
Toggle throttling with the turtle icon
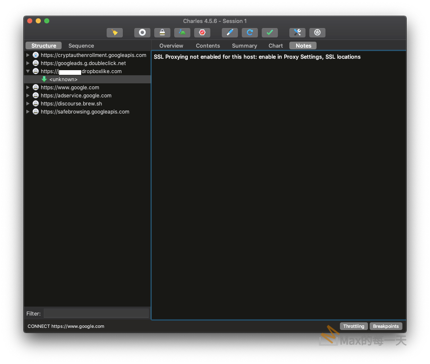coord(182,33)
